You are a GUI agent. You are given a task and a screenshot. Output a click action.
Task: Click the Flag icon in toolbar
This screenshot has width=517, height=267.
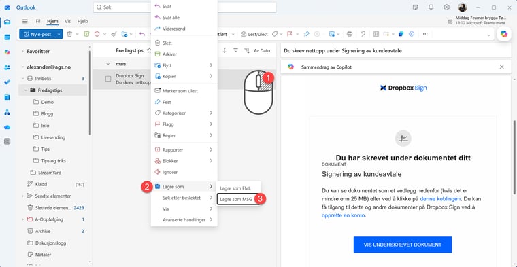coord(290,34)
